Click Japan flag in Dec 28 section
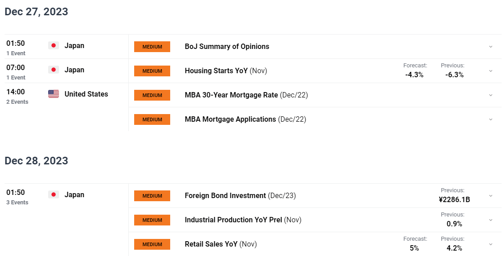 tap(54, 195)
